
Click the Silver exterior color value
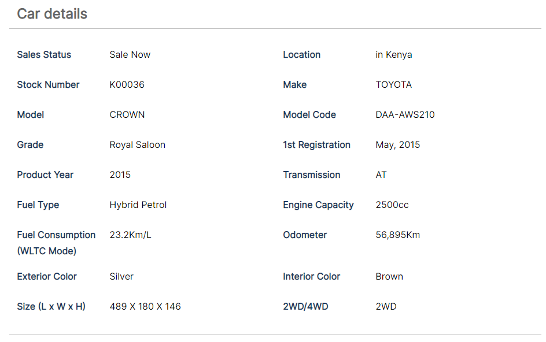point(121,277)
